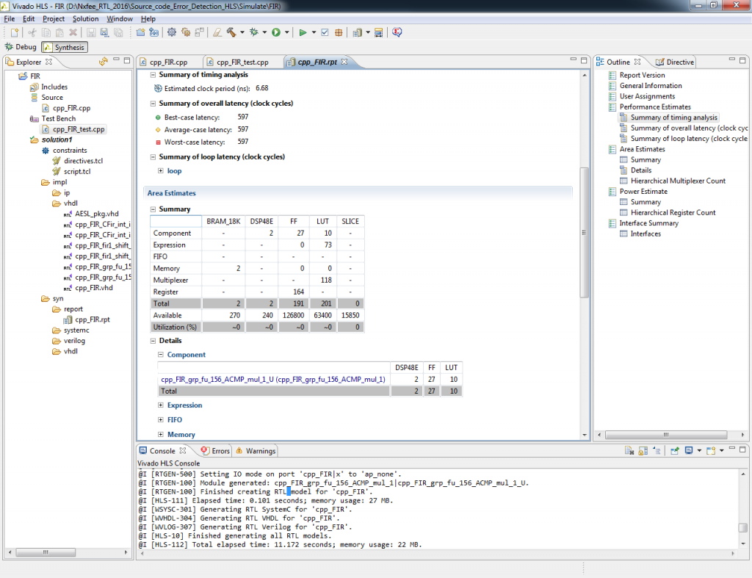The width and height of the screenshot is (752, 578).
Task: Switch to the Debug perspective
Action: (20, 47)
